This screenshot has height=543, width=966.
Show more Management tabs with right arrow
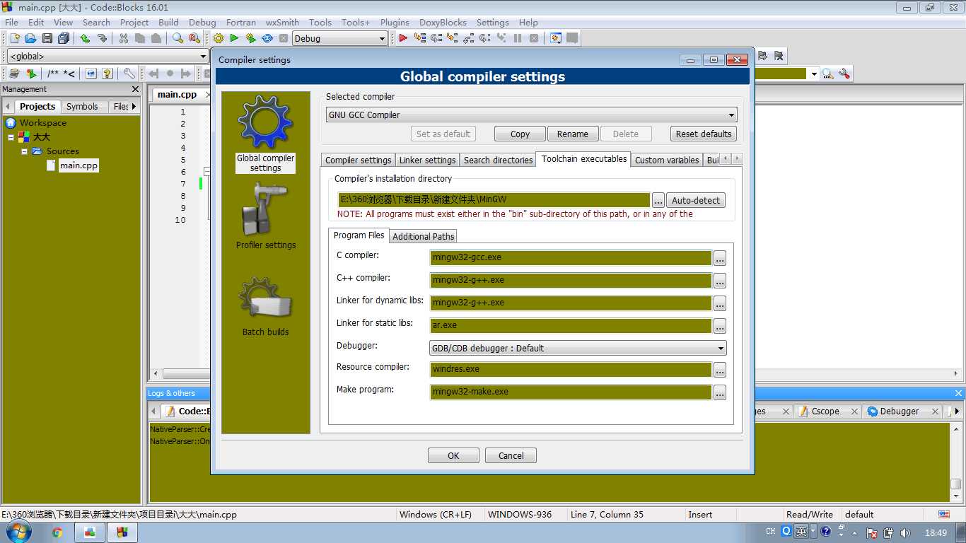tap(134, 107)
